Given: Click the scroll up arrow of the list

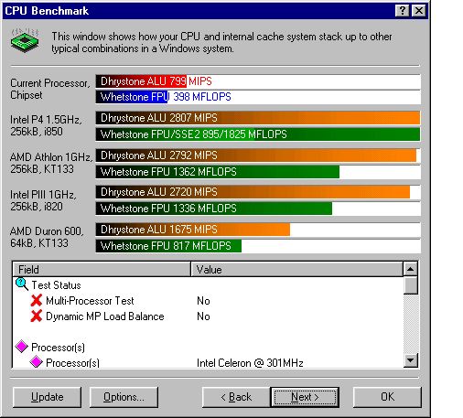Looking at the screenshot, I should (x=410, y=269).
